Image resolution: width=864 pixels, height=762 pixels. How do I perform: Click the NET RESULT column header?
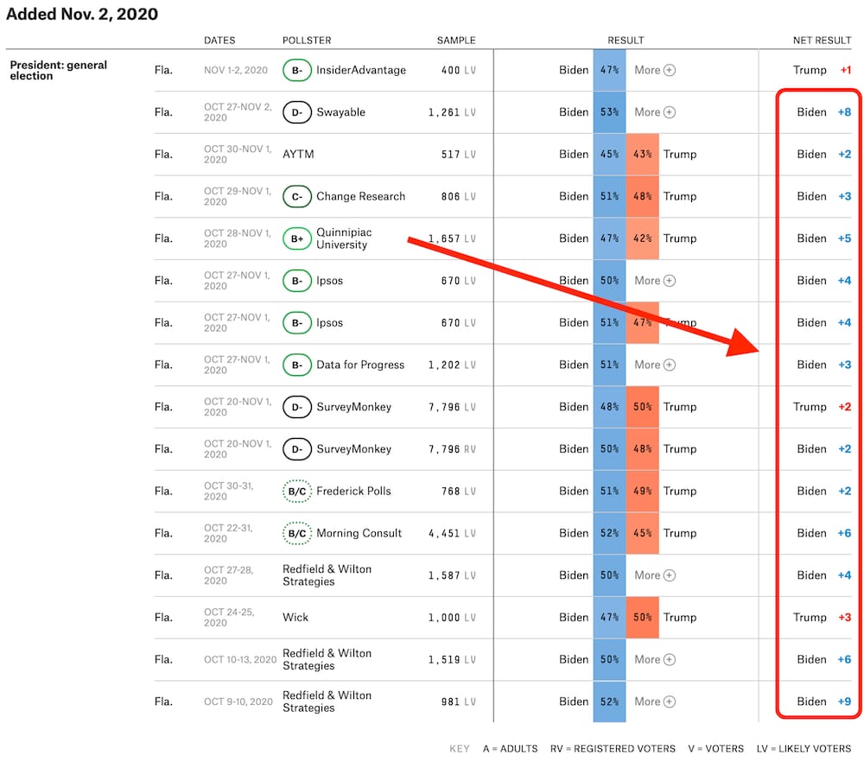pos(823,41)
